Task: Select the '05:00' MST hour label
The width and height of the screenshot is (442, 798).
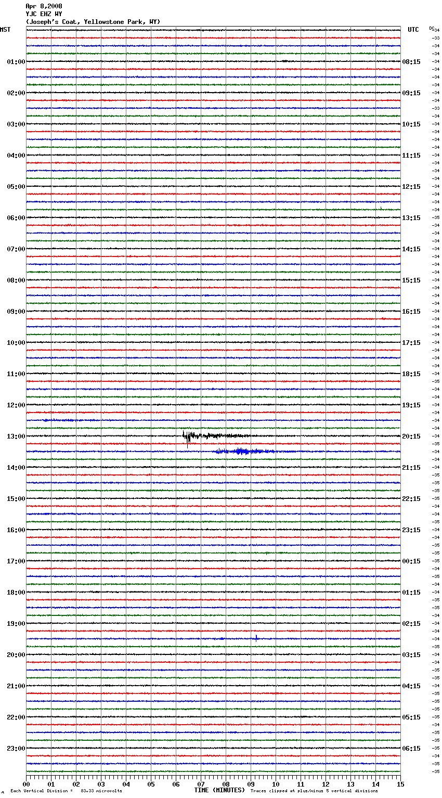Action: tap(16, 187)
